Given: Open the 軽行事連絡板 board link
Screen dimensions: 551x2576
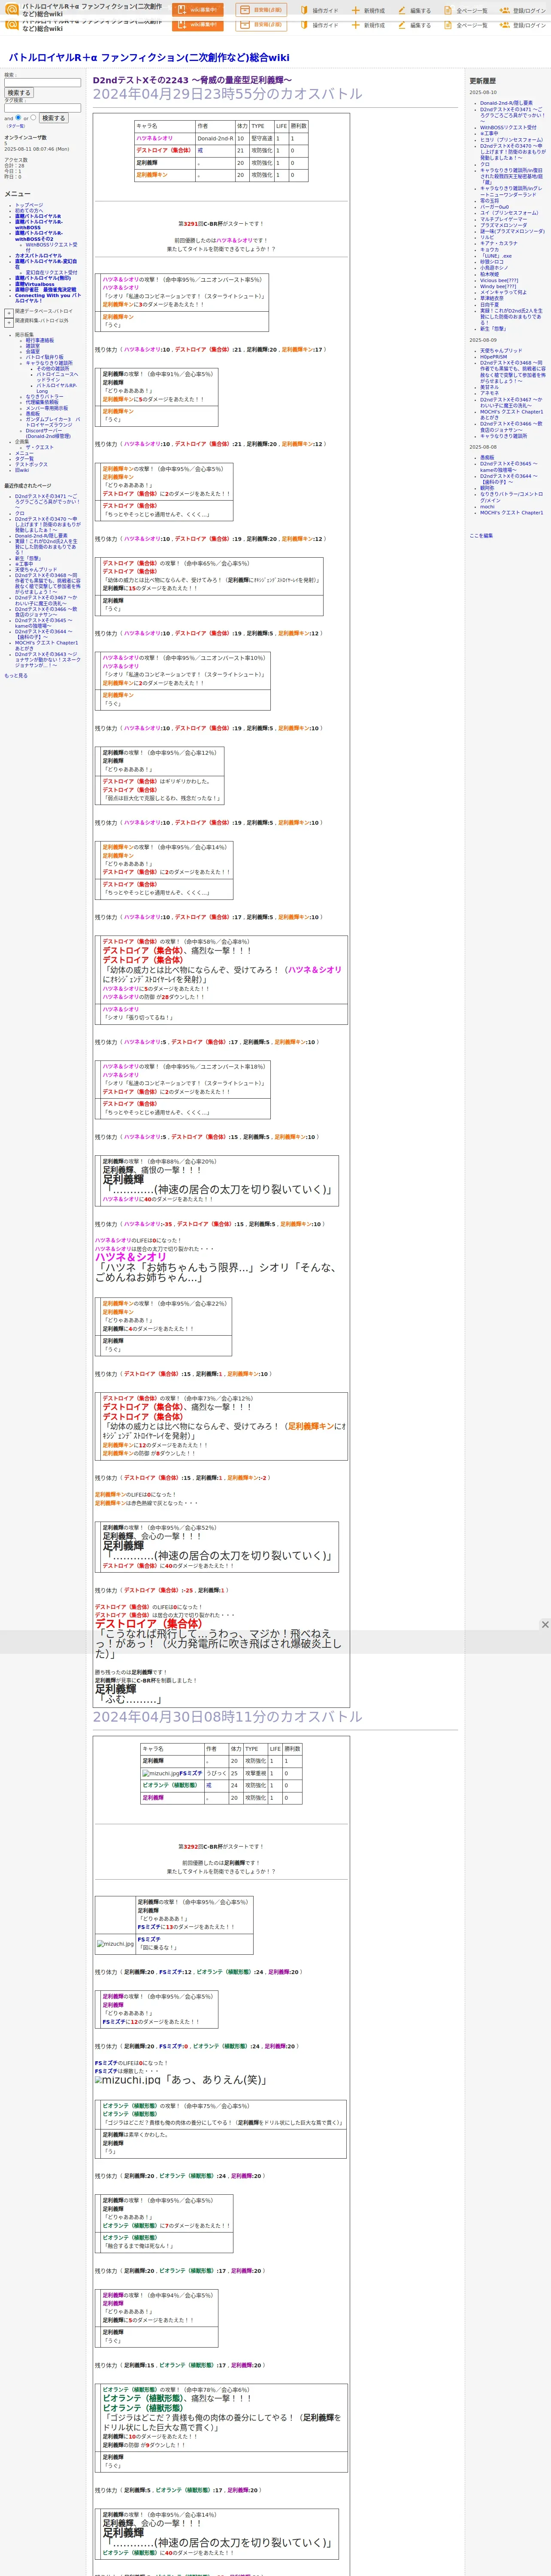Looking at the screenshot, I should point(40,340).
